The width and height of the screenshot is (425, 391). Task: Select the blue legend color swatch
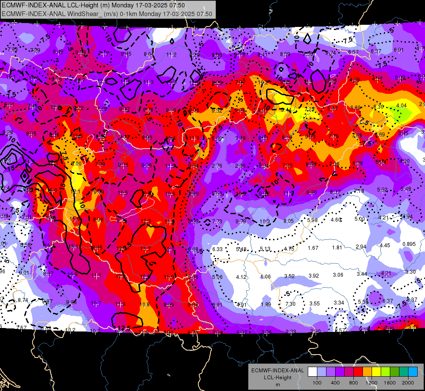tap(413, 371)
